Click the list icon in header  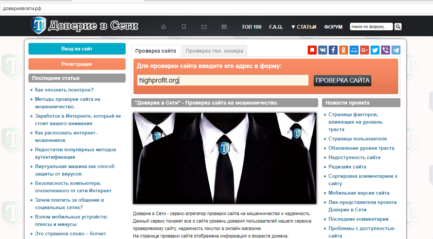point(224,27)
